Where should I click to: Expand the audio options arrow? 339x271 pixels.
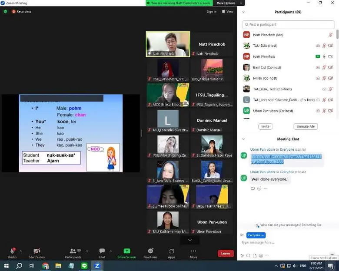(20, 251)
